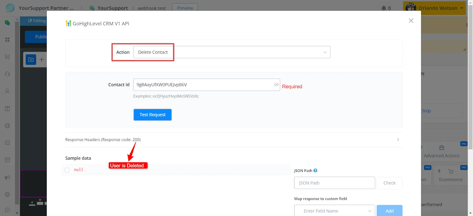Open the lifebuoy help icon in sidebar
Viewport: 473px width, 216px height.
click(x=7, y=126)
